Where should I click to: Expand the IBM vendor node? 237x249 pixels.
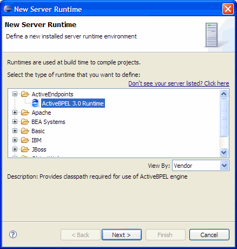(x=15, y=140)
